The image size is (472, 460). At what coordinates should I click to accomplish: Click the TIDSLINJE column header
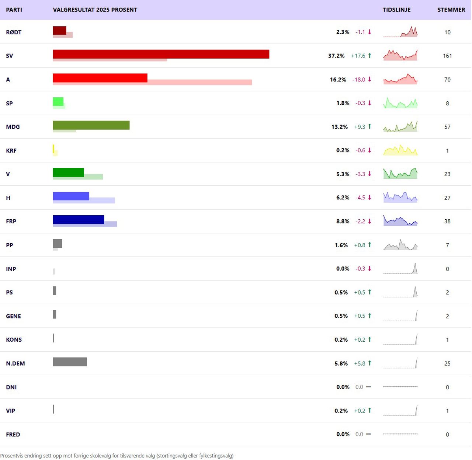396,10
